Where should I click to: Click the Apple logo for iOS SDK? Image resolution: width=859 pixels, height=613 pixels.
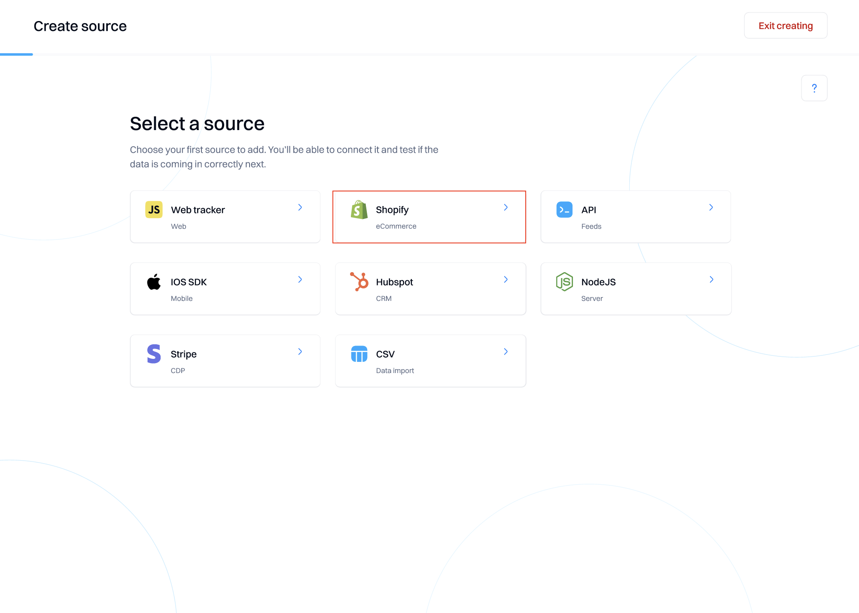pyautogui.click(x=154, y=282)
